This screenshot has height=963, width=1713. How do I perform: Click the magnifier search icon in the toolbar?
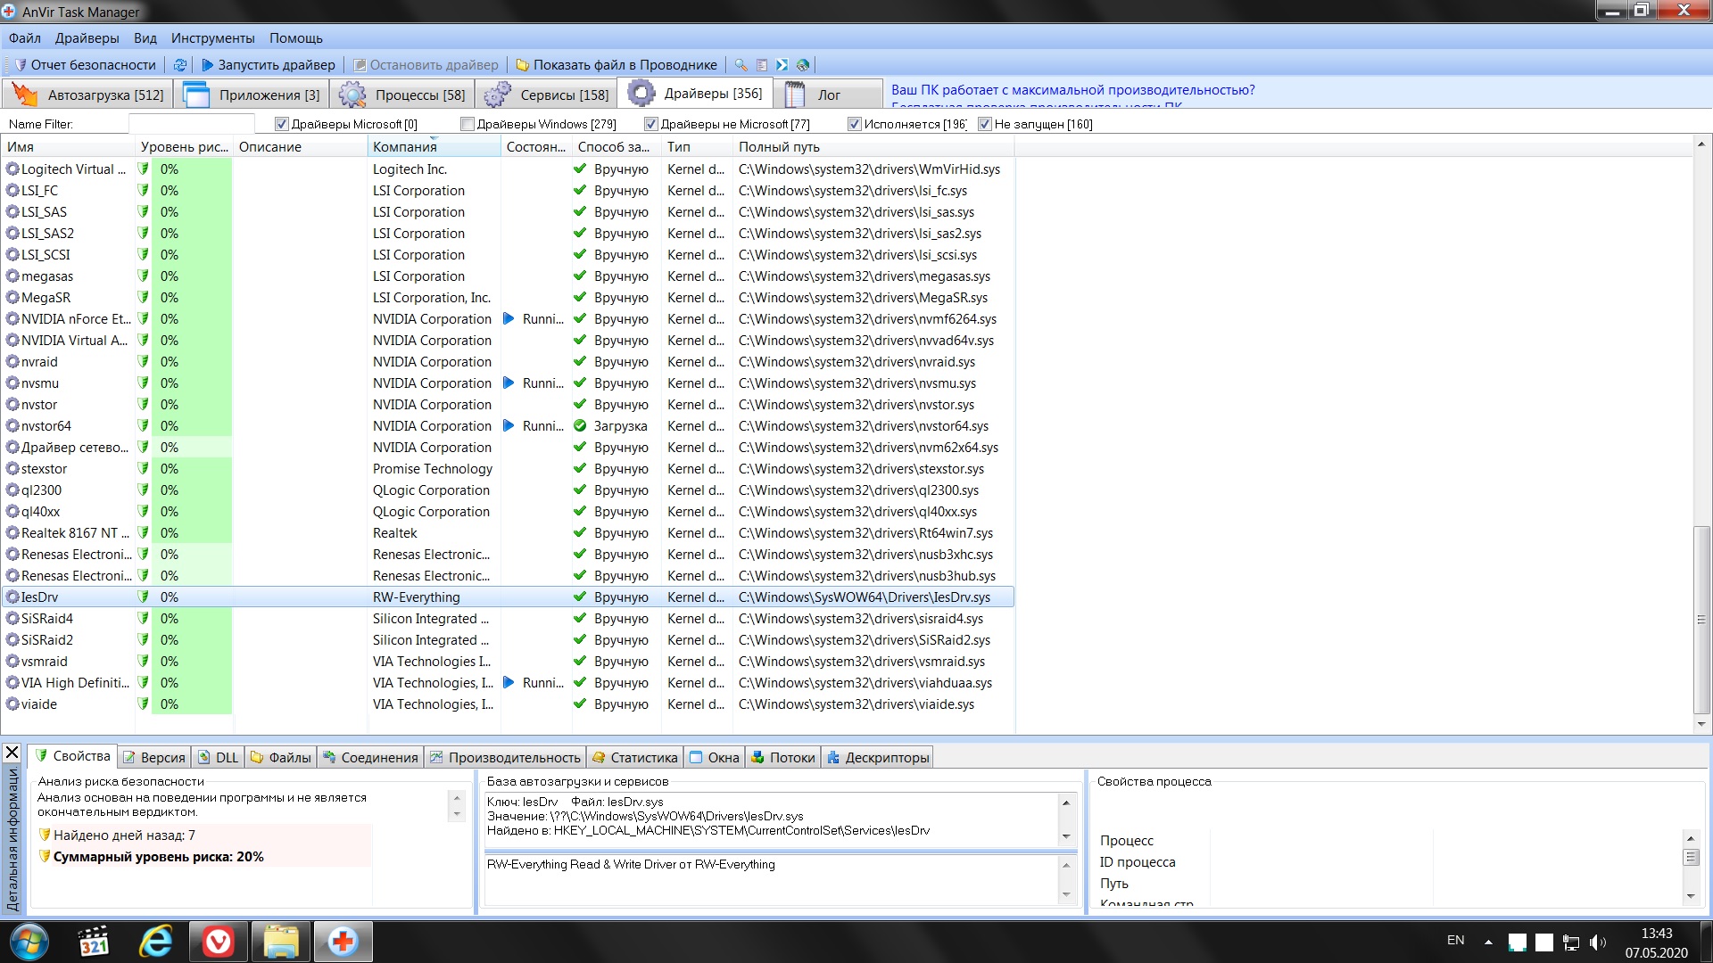tap(741, 65)
